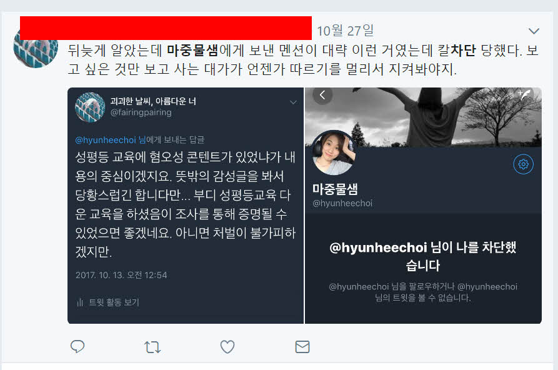Open the 10월 27일 timestamp link
Viewport: 558px width, 370px height.
[x=345, y=31]
